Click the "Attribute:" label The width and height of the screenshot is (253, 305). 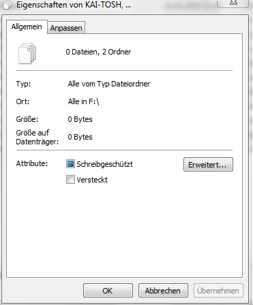pyautogui.click(x=32, y=163)
